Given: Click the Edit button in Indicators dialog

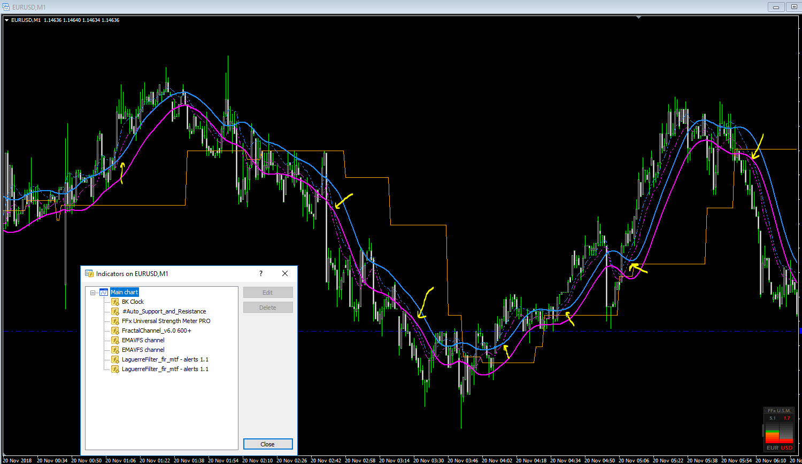Looking at the screenshot, I should 268,293.
